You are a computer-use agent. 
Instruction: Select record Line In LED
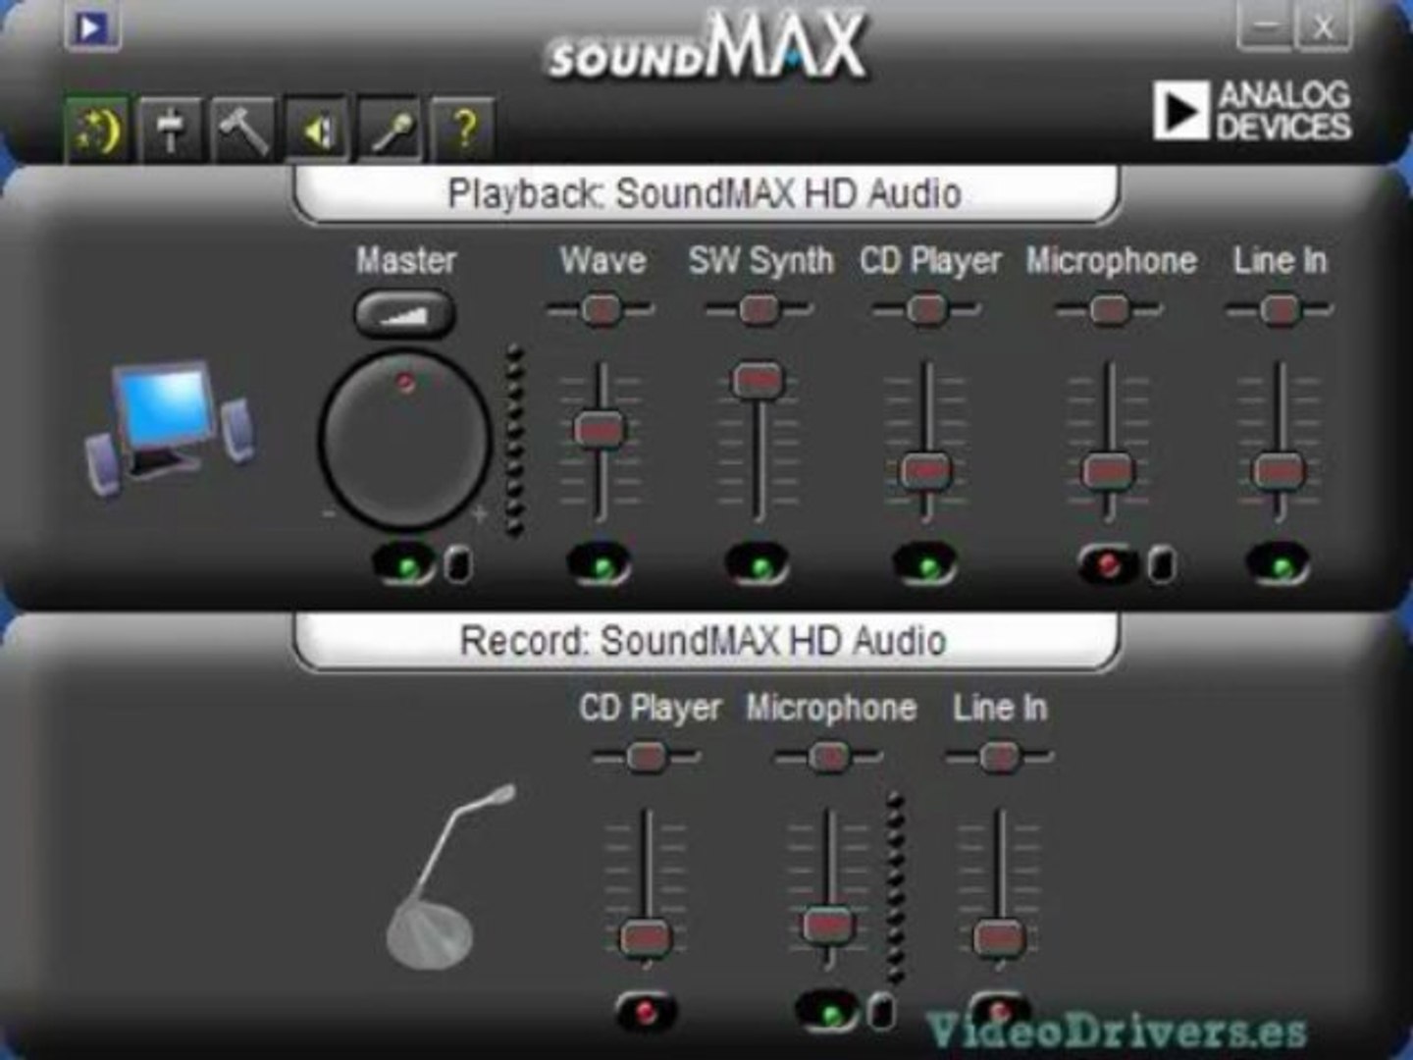[999, 1012]
